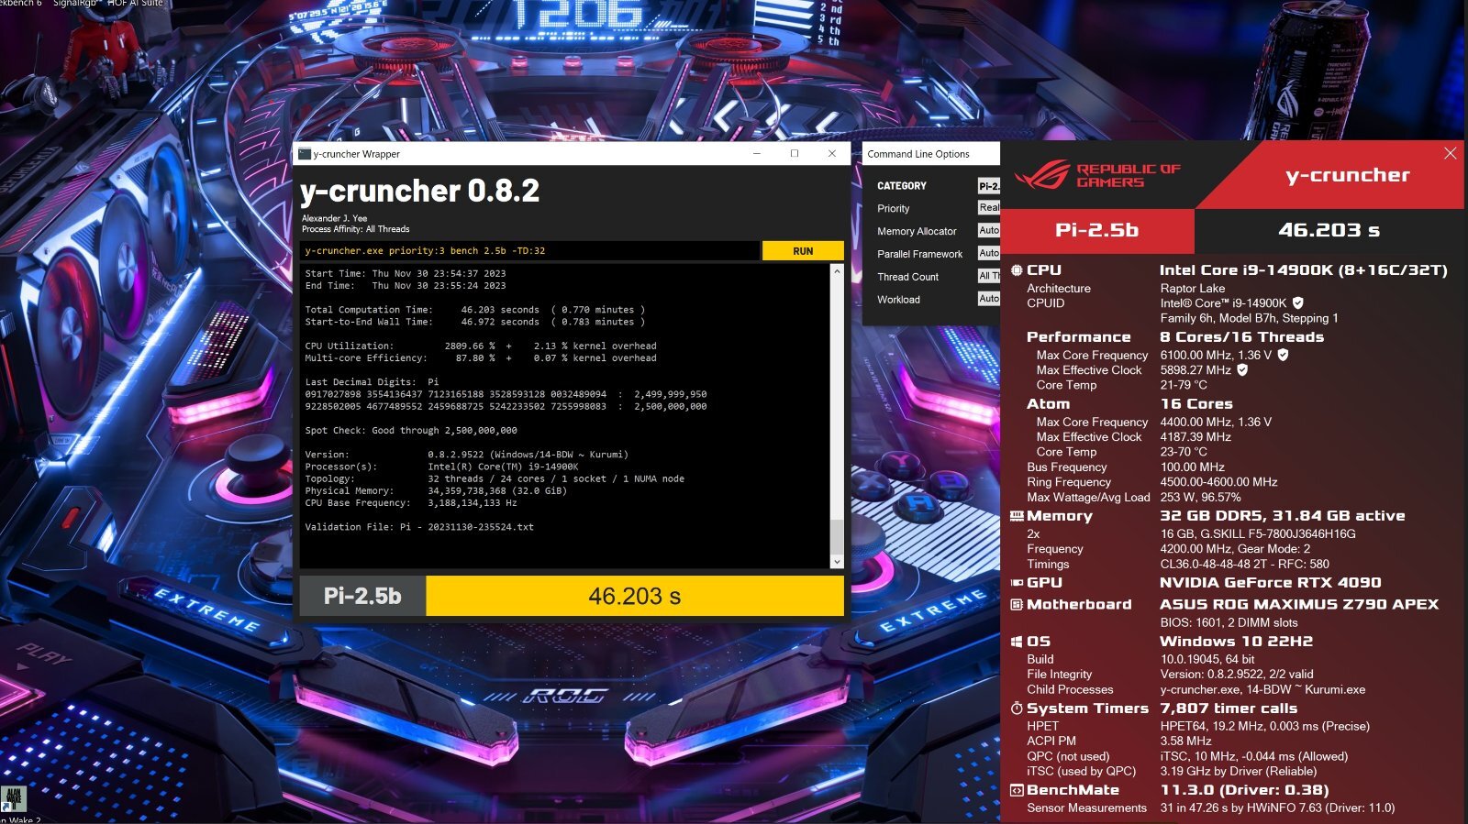Click the NVIDIA GeForce RTX 4090 text
The width and height of the screenshot is (1468, 824).
click(x=1270, y=583)
